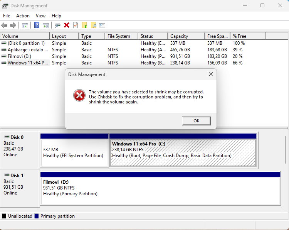Open the View menu

(x=40, y=16)
